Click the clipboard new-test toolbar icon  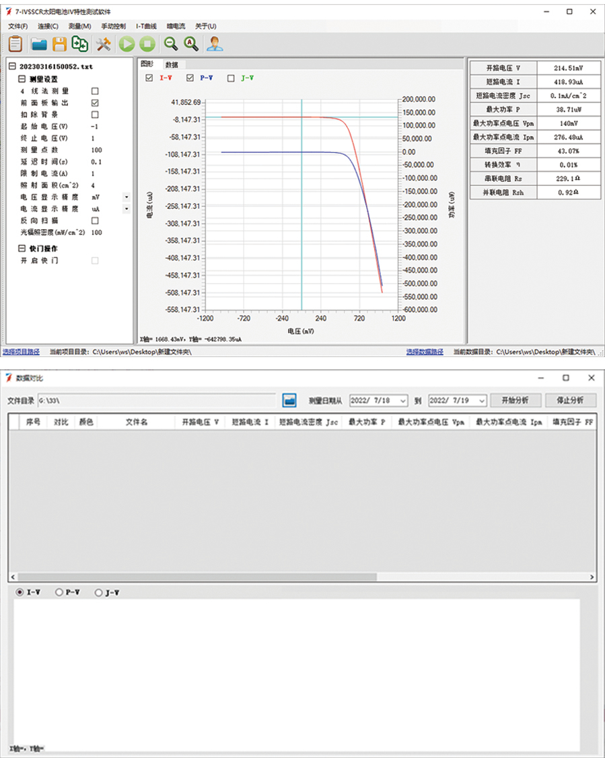15,44
